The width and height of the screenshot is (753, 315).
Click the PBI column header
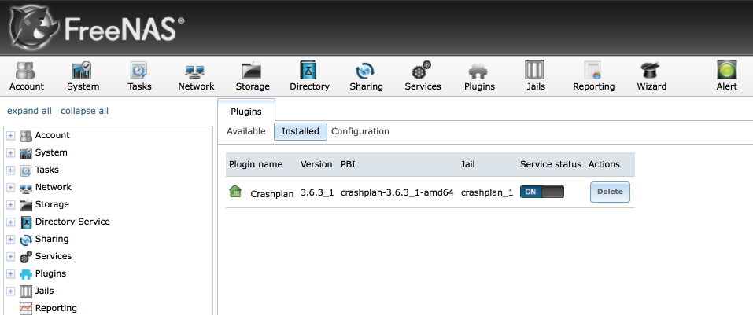(x=348, y=164)
